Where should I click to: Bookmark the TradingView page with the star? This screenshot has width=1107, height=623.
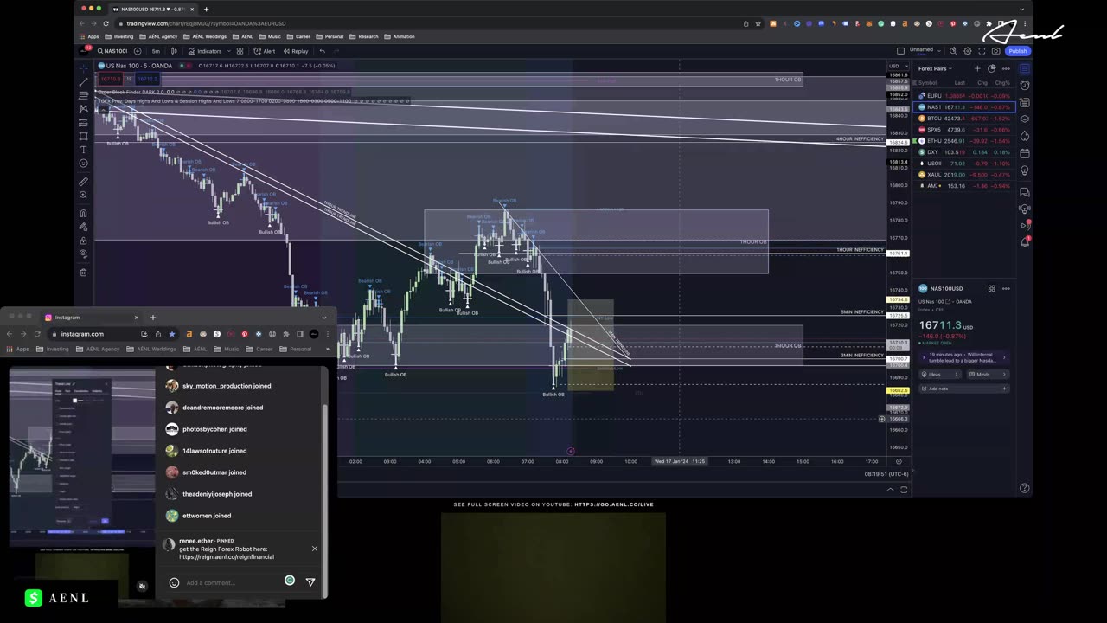point(758,23)
